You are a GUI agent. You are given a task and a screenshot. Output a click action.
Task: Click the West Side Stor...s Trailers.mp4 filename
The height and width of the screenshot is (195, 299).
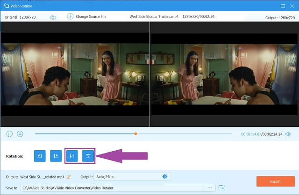[154, 17]
